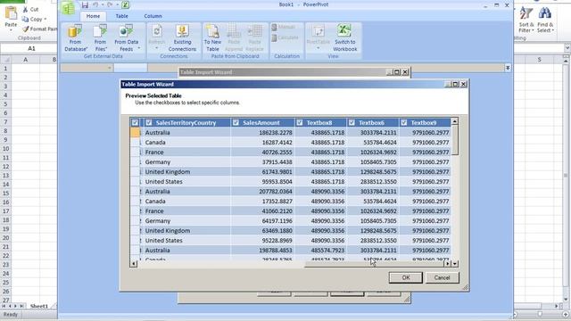This screenshot has width=571, height=321.
Task: Click the PowerPivot application menu orb
Action: (68, 8)
